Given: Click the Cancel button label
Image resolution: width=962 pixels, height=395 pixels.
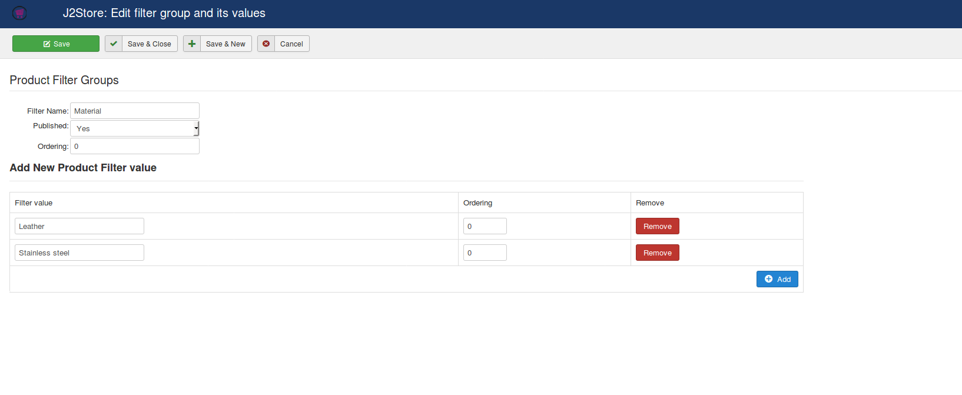Looking at the screenshot, I should [x=291, y=44].
